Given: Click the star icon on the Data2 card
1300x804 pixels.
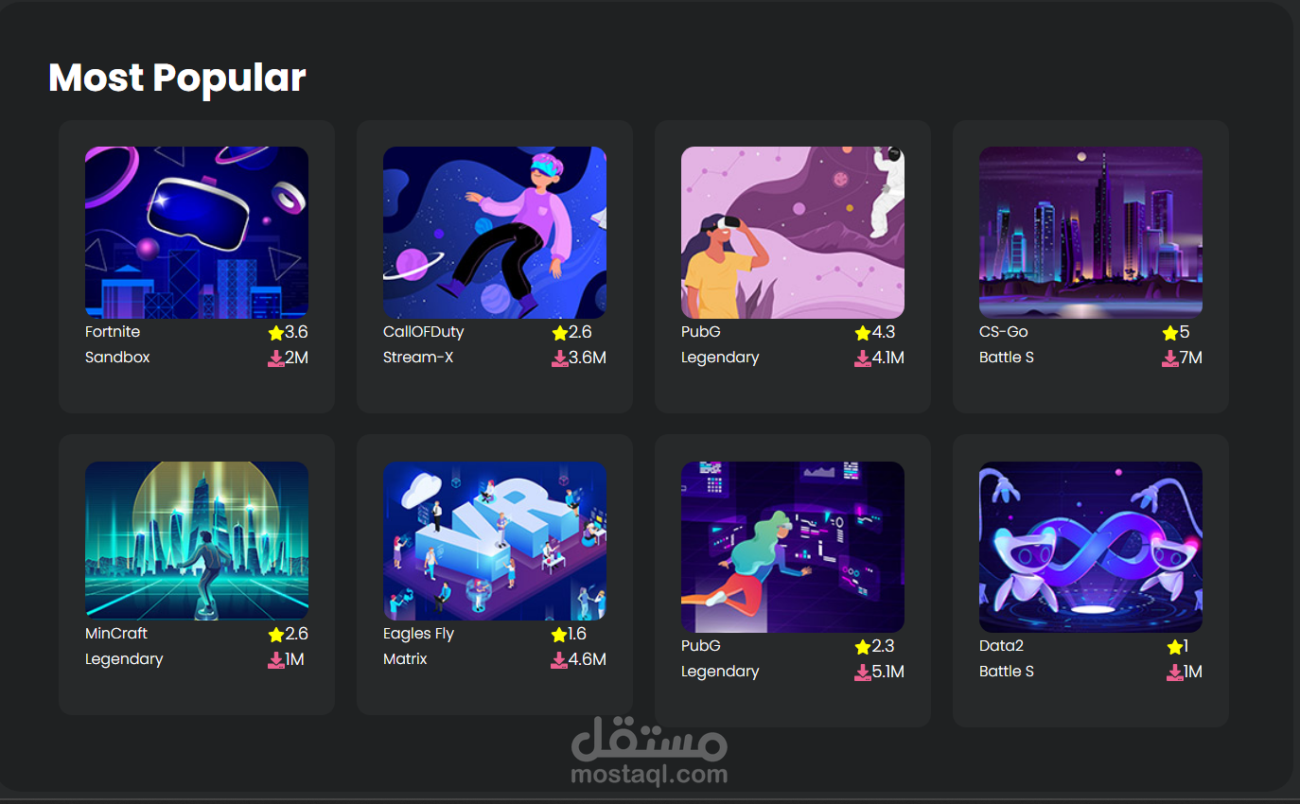Looking at the screenshot, I should point(1175,647).
